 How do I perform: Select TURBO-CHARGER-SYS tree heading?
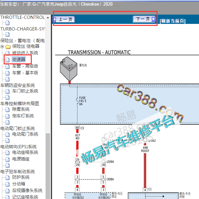click(x=23, y=29)
